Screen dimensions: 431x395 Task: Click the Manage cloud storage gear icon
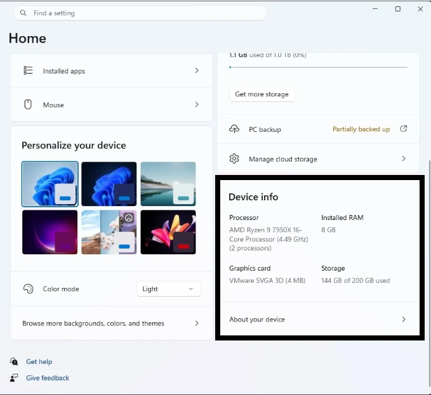point(234,159)
